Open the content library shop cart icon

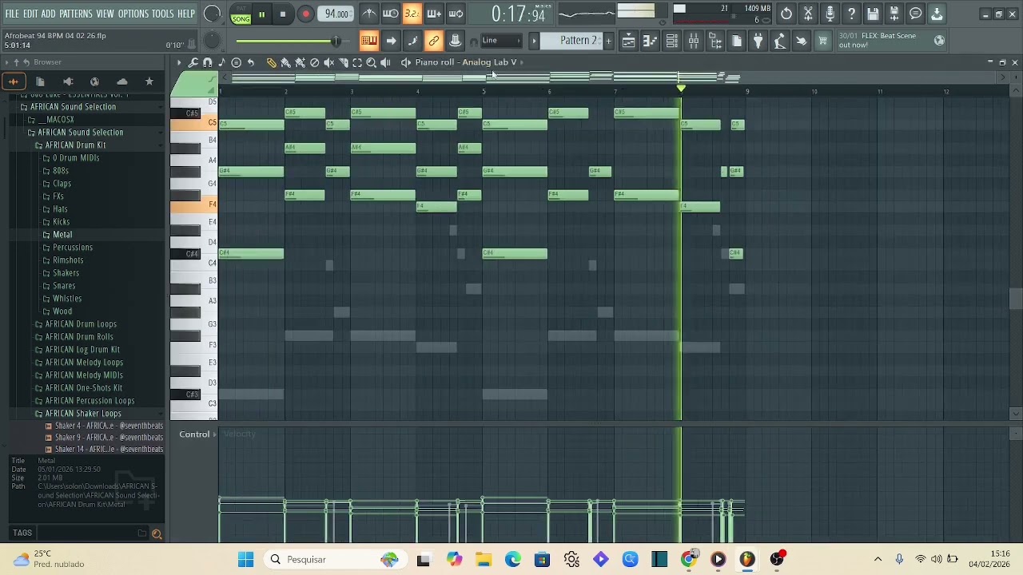pyautogui.click(x=822, y=41)
